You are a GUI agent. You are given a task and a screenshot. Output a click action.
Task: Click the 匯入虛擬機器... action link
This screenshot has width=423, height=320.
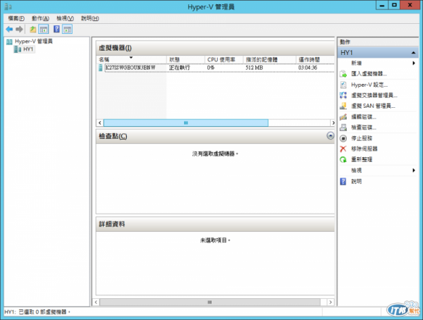[x=369, y=74]
